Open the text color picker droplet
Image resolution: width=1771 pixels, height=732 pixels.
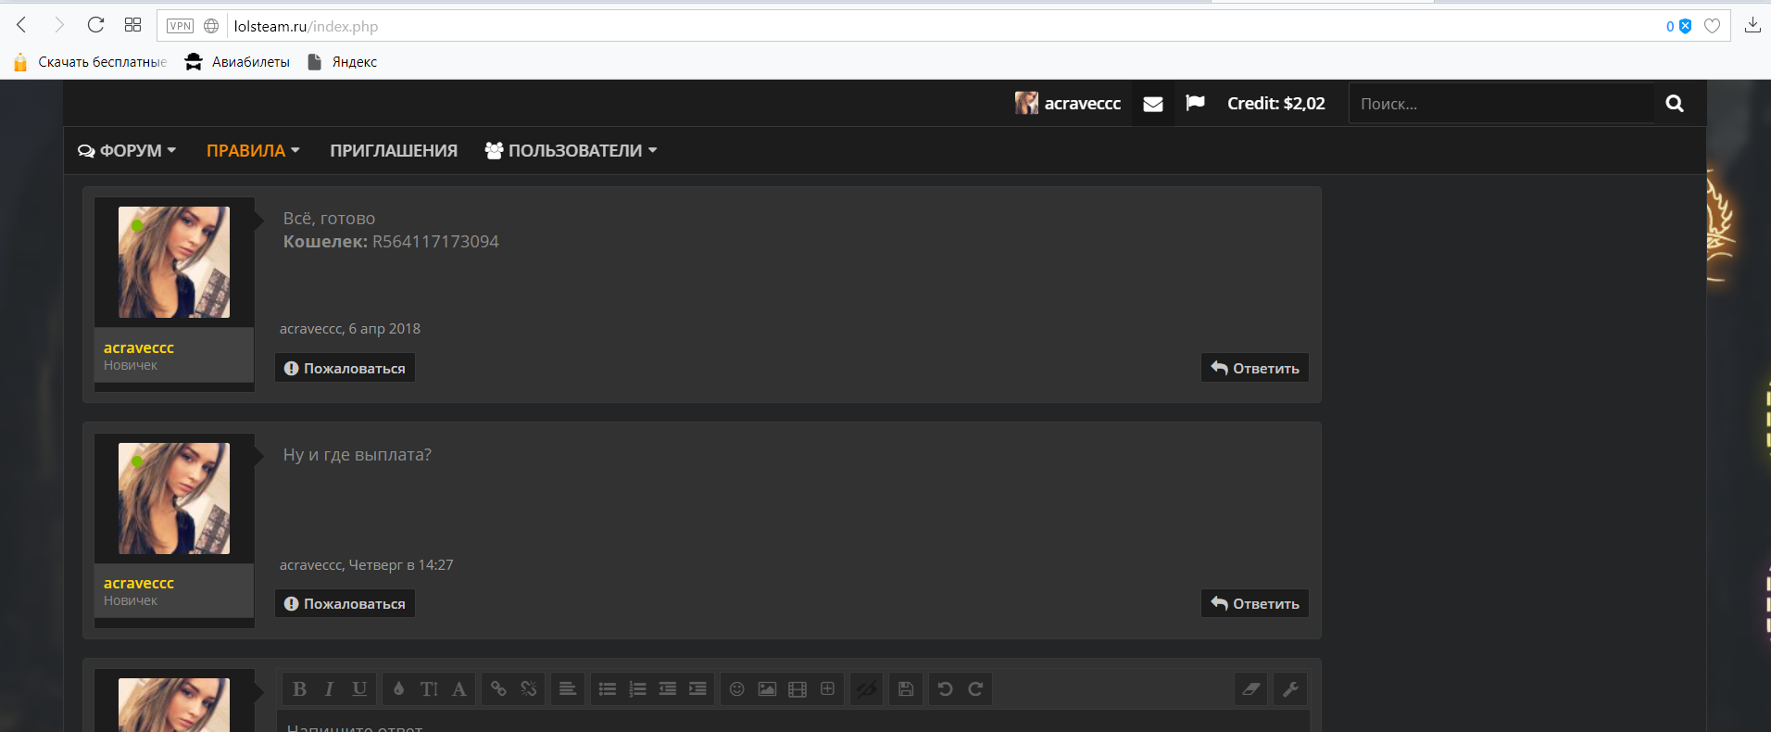pos(398,689)
